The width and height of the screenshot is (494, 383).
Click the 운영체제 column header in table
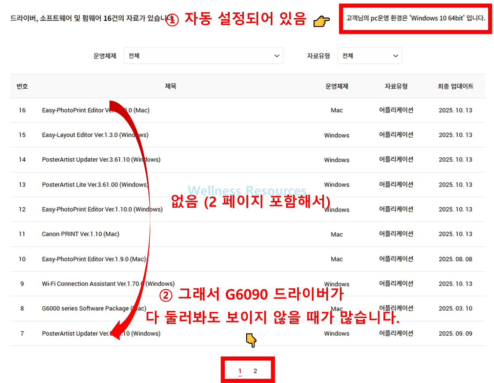(x=337, y=86)
